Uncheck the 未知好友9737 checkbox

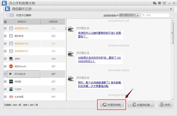tap(5, 51)
